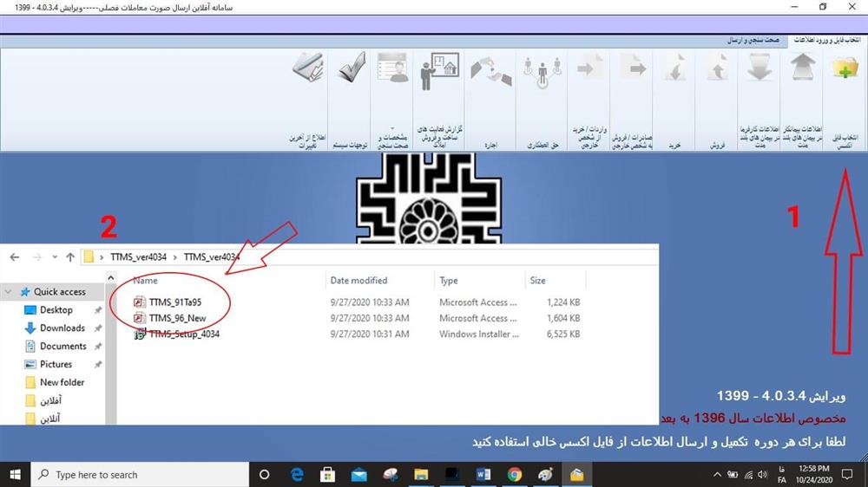Open exports/sales to foreign person (صادرات) icon
The image size is (868, 487).
pyautogui.click(x=634, y=68)
